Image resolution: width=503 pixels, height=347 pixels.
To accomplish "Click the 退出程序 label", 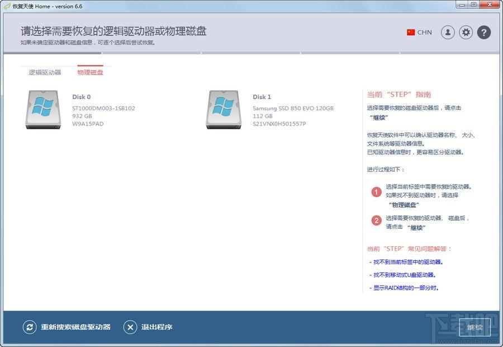I will (x=156, y=327).
